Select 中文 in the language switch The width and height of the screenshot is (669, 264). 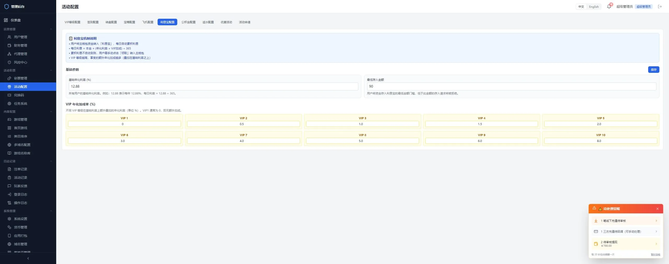[581, 7]
